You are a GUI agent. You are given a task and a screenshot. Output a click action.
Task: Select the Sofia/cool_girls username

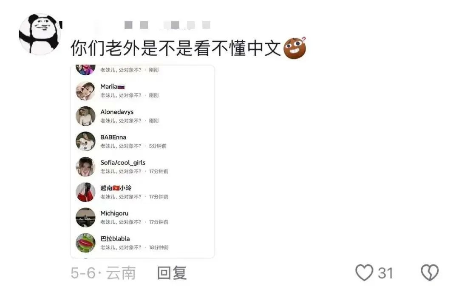click(123, 162)
